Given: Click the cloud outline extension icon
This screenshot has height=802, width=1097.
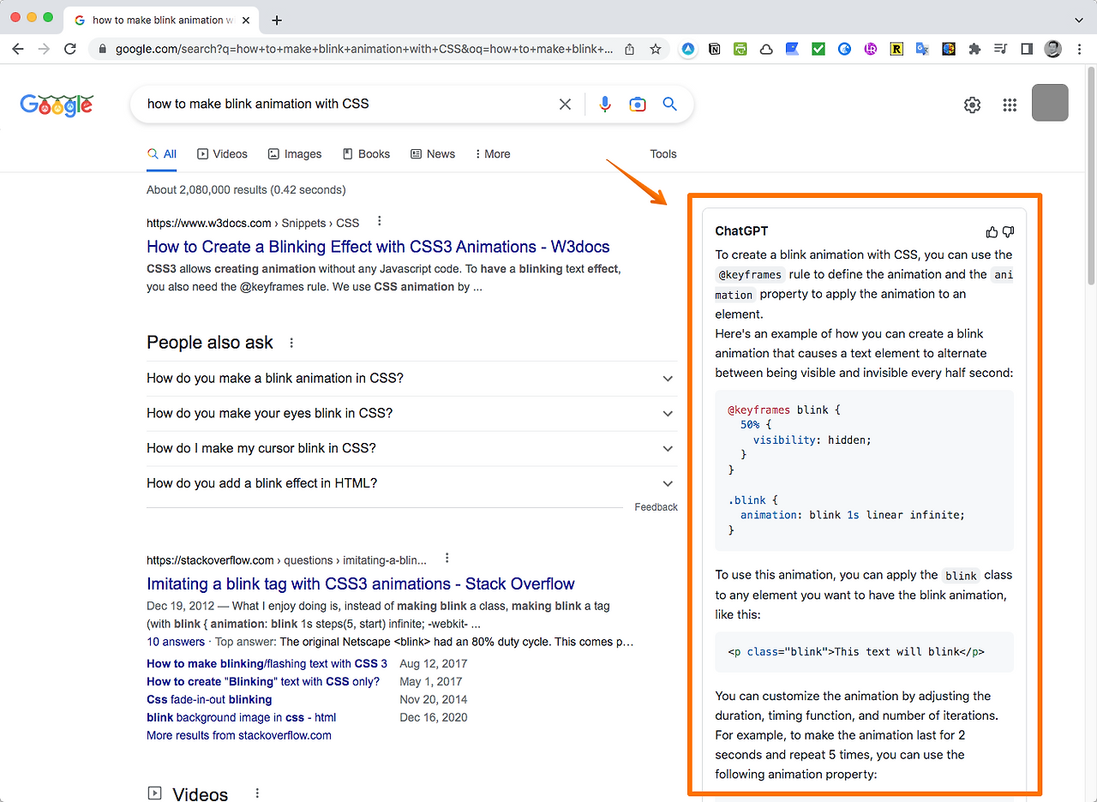Looking at the screenshot, I should [766, 49].
